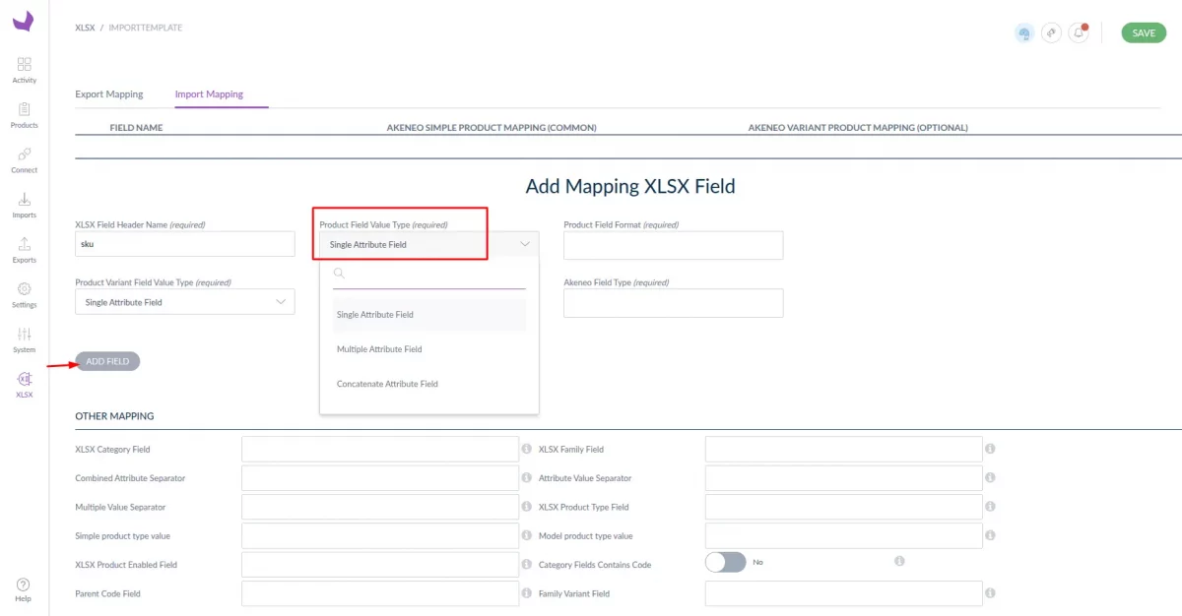This screenshot has width=1182, height=616.
Task: Show info for XLSX Product Enabled Field
Action: pos(526,565)
